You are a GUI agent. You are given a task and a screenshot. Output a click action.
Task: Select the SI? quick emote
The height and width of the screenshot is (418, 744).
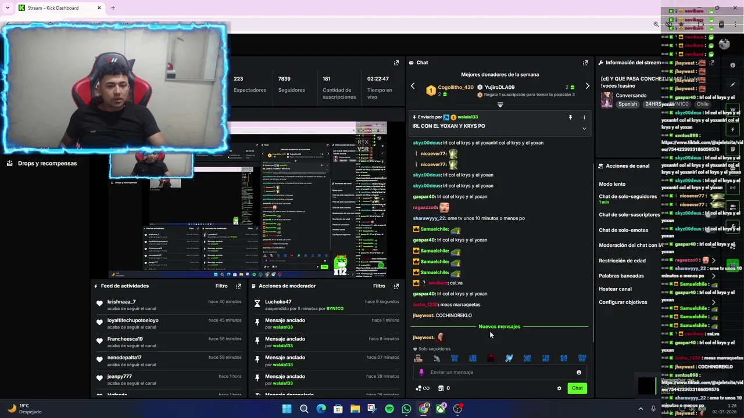(x=564, y=358)
